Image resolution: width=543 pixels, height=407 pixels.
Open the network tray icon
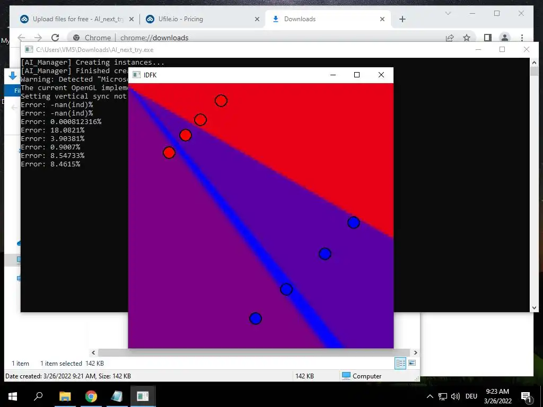(442, 396)
